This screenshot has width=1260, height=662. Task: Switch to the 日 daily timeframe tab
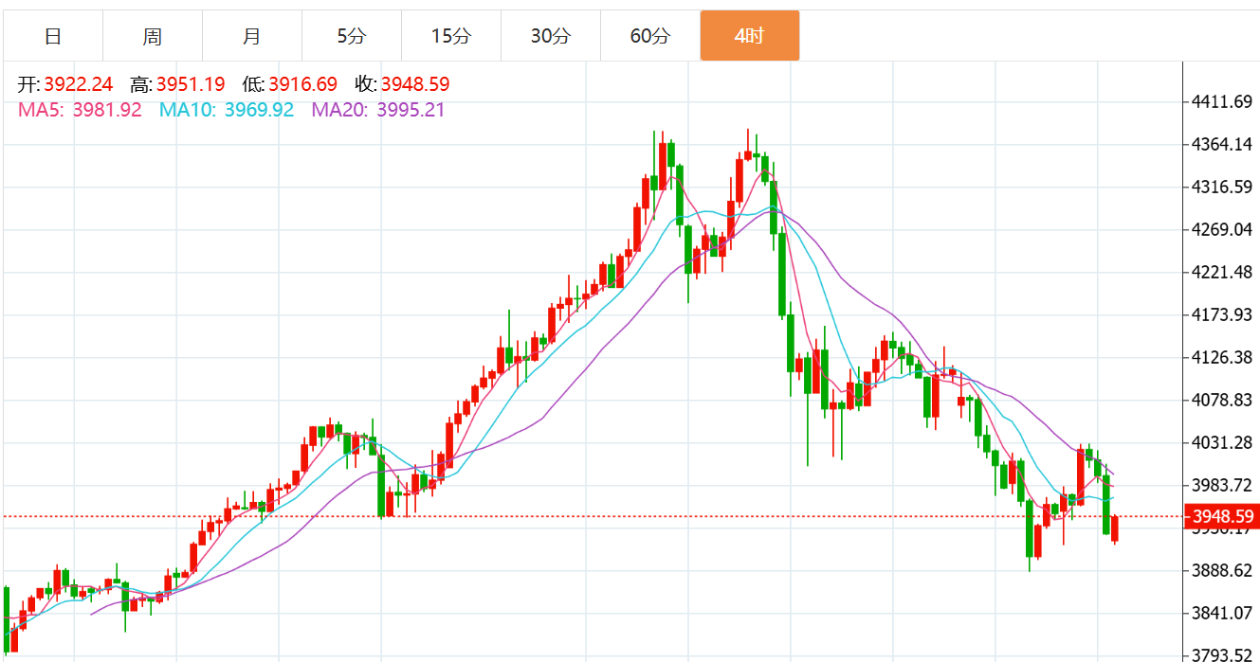(x=53, y=36)
